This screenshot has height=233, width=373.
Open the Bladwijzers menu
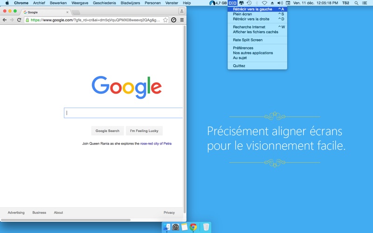click(x=130, y=3)
